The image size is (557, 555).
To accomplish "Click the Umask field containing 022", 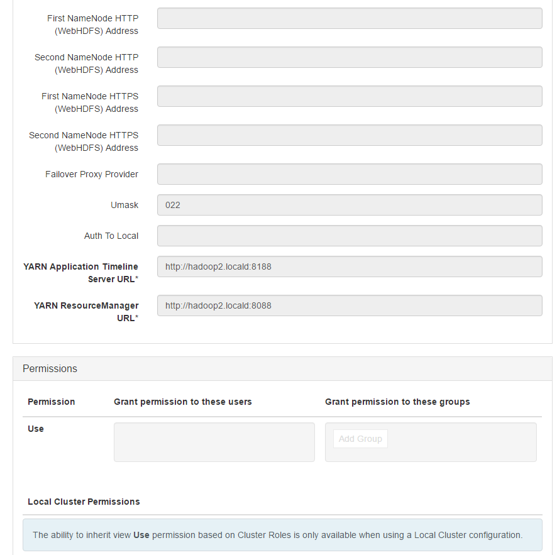I will click(350, 205).
